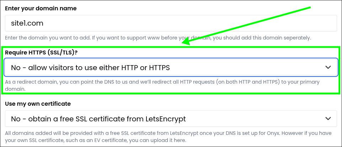The height and width of the screenshot is (147, 342).
Task: Open the Require HTTPS dropdown
Action: pos(171,68)
